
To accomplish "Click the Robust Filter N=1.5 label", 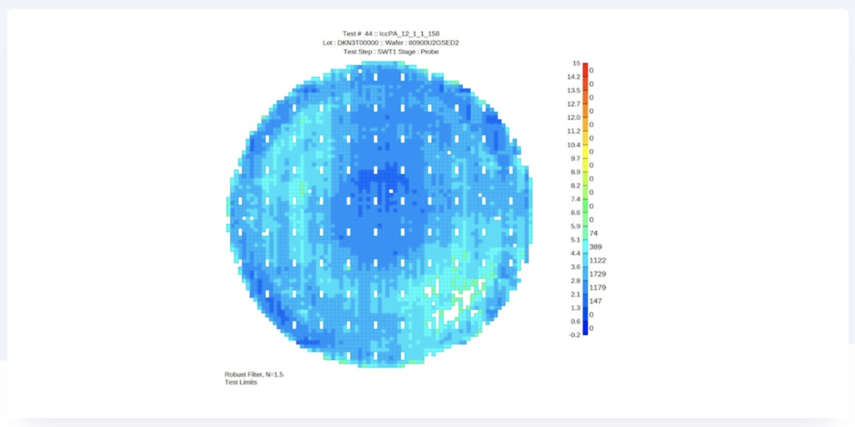I will (254, 374).
